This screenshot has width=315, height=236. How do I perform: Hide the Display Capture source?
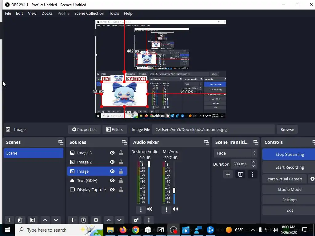click(112, 190)
